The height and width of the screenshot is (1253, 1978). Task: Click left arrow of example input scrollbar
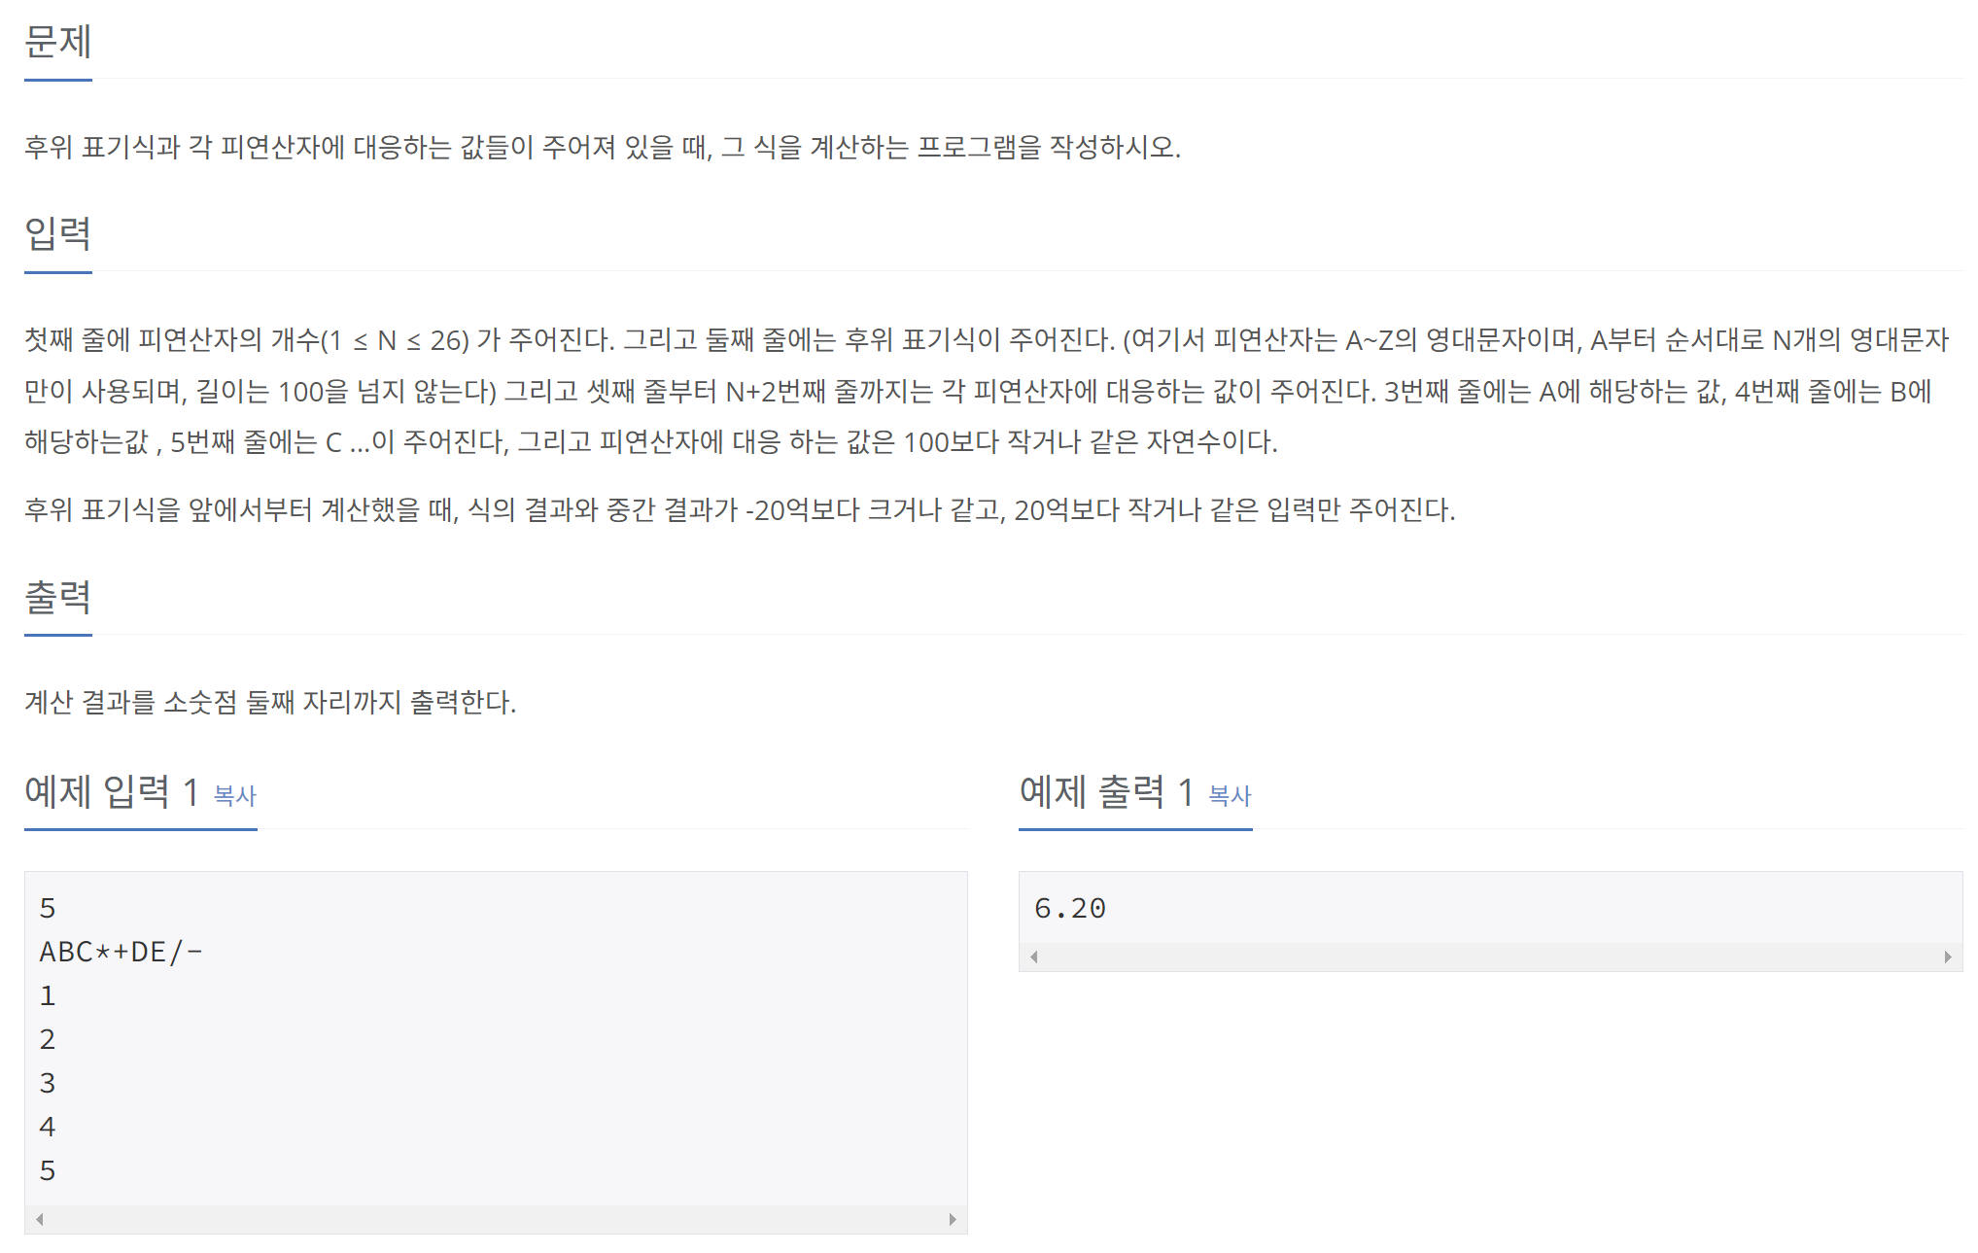tap(39, 1219)
